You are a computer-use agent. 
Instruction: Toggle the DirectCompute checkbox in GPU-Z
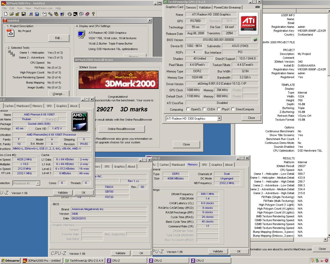tap(233, 109)
